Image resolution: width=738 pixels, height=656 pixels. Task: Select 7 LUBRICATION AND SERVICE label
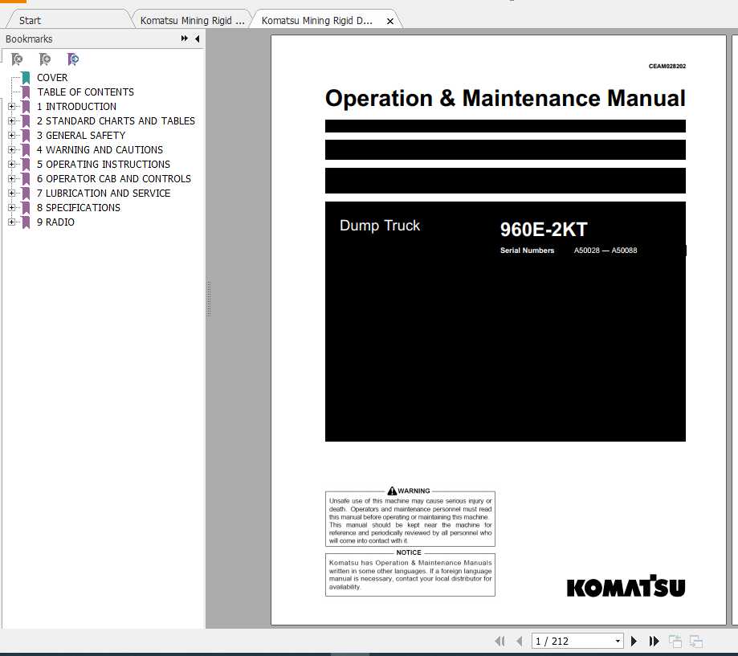104,193
